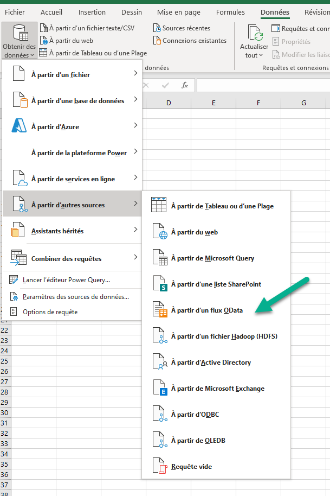Click the Actualiser tout refresh icon

[255, 33]
